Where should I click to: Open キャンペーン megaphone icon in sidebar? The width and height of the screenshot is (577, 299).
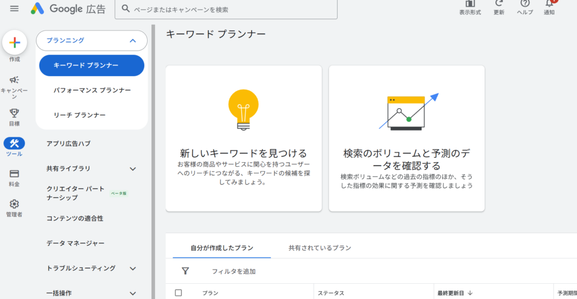[15, 80]
